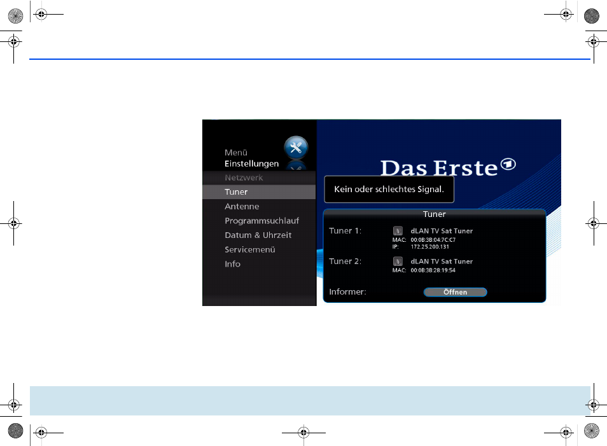The image size is (607, 446).
Task: Open the Info menu item
Action: coord(232,264)
